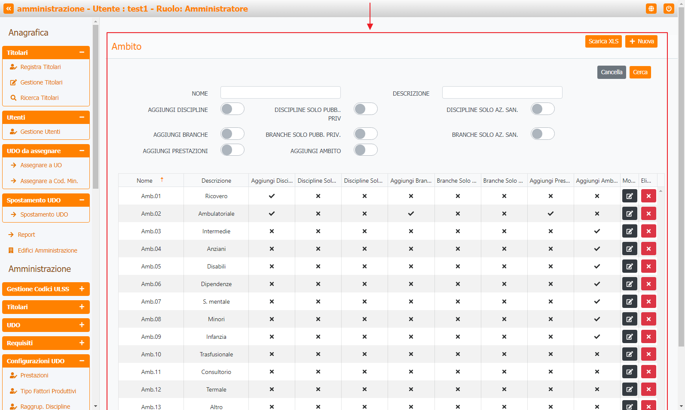Collapse sidebar with double-chevron icon
This screenshot has width=685, height=410.
pos(9,9)
